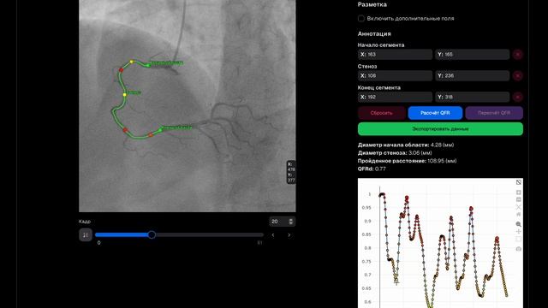The height and width of the screenshot is (308, 548).
Task: Click the frame slider handle
Action: tap(152, 234)
